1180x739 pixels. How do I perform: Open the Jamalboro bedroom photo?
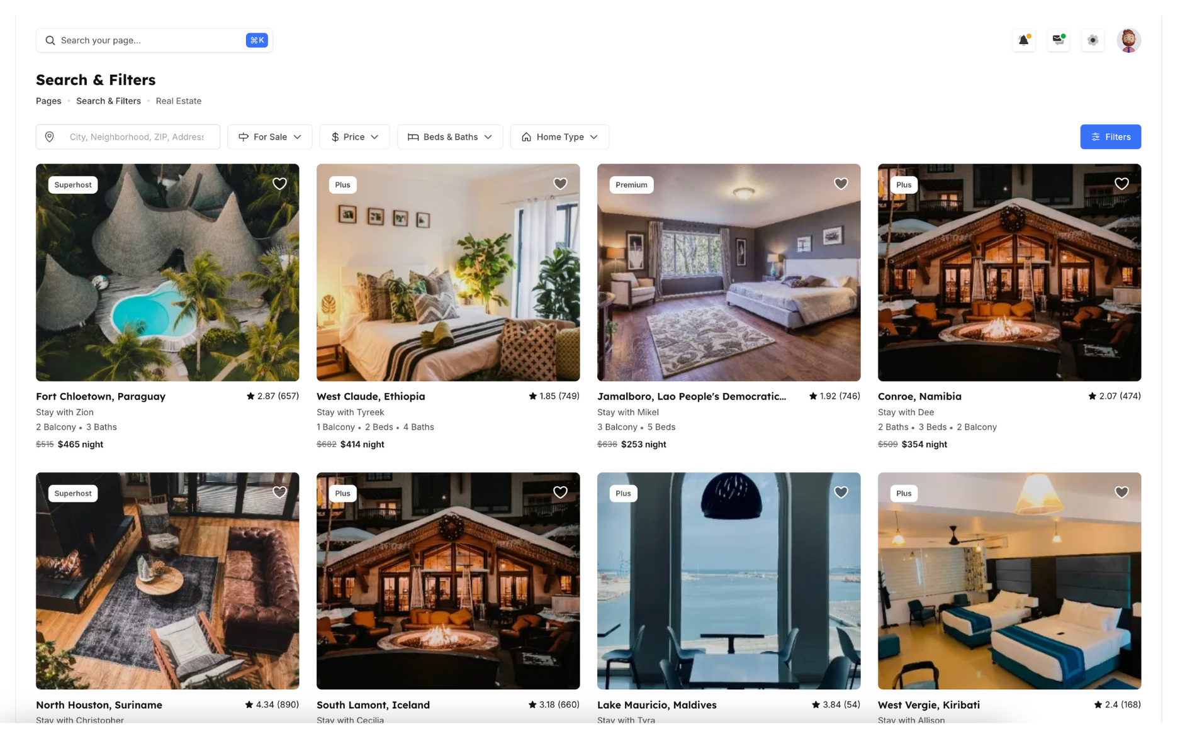[729, 272]
